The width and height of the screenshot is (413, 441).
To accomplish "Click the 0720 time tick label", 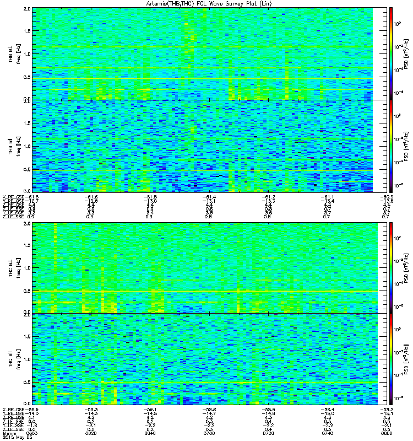I will [x=268, y=433].
